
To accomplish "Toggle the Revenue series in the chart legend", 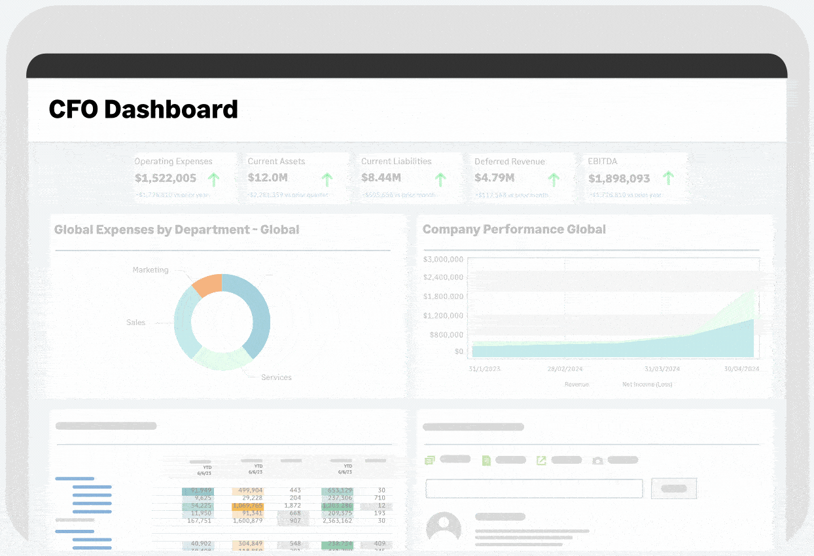I will click(x=576, y=384).
